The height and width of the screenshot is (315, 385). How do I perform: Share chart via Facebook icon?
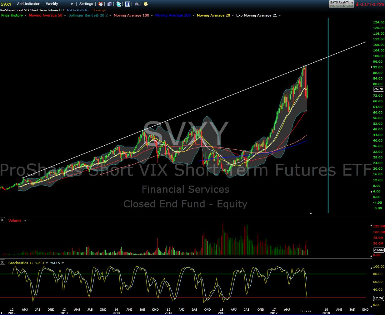pyautogui.click(x=128, y=4)
